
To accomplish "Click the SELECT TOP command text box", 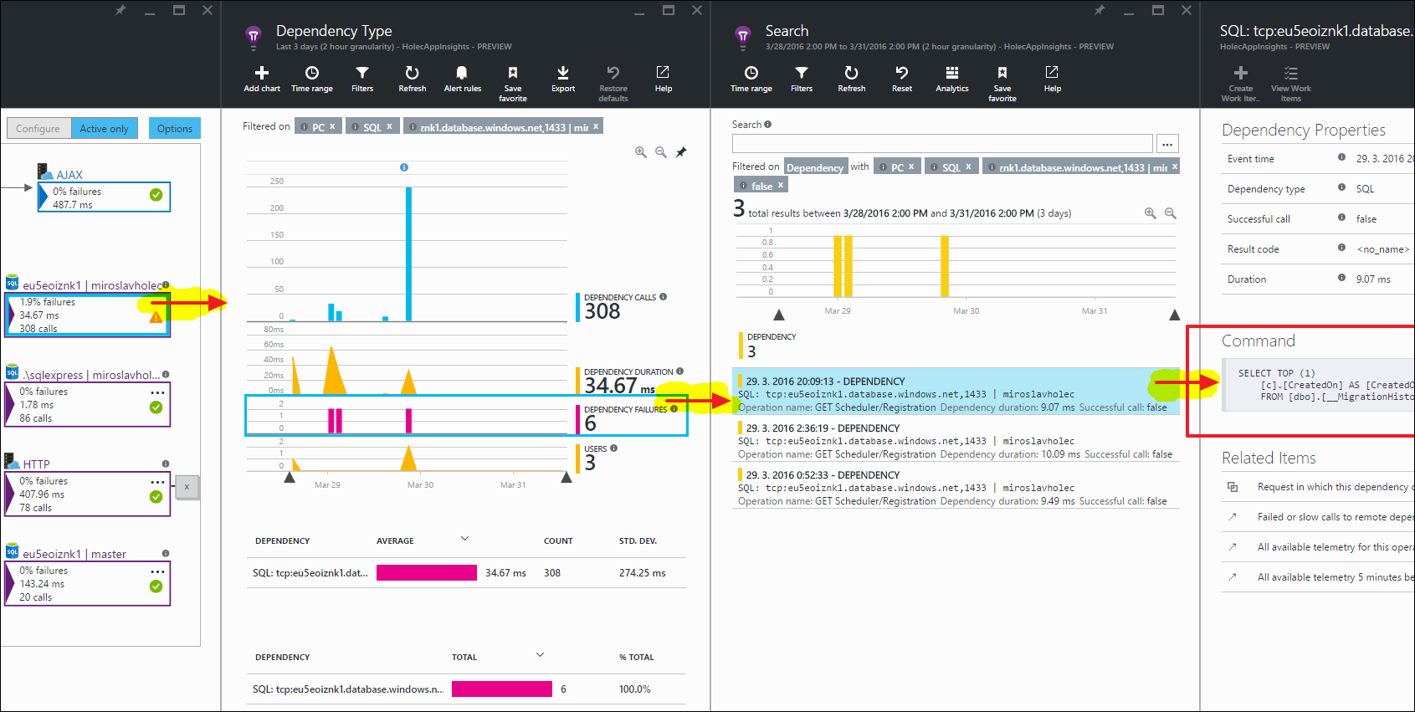I will tap(1319, 386).
